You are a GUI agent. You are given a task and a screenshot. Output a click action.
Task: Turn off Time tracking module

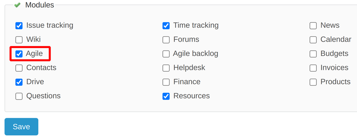click(x=166, y=26)
